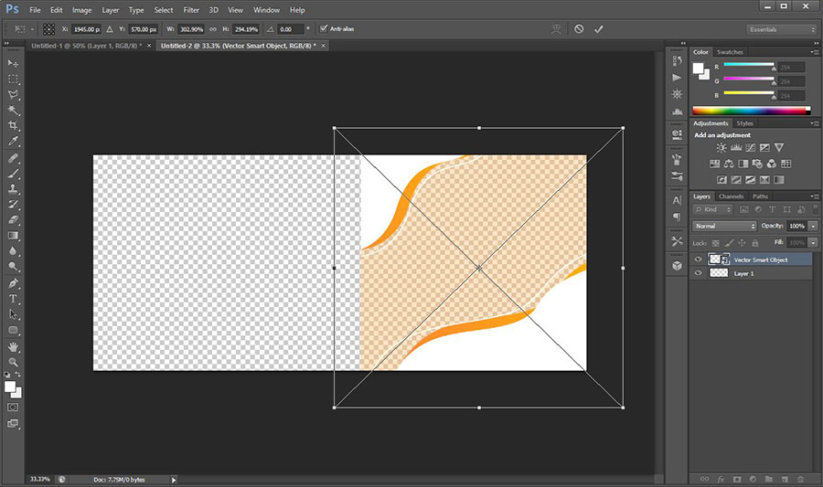Open the Normal blend mode dropdown
The width and height of the screenshot is (823, 487).
click(724, 226)
